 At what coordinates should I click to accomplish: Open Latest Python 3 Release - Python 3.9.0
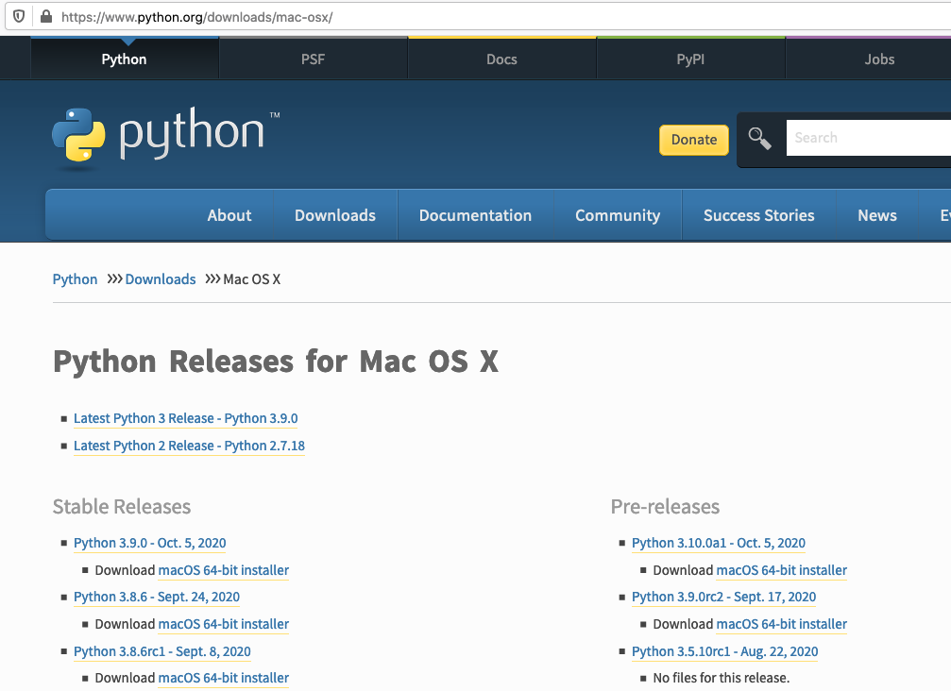[186, 418]
